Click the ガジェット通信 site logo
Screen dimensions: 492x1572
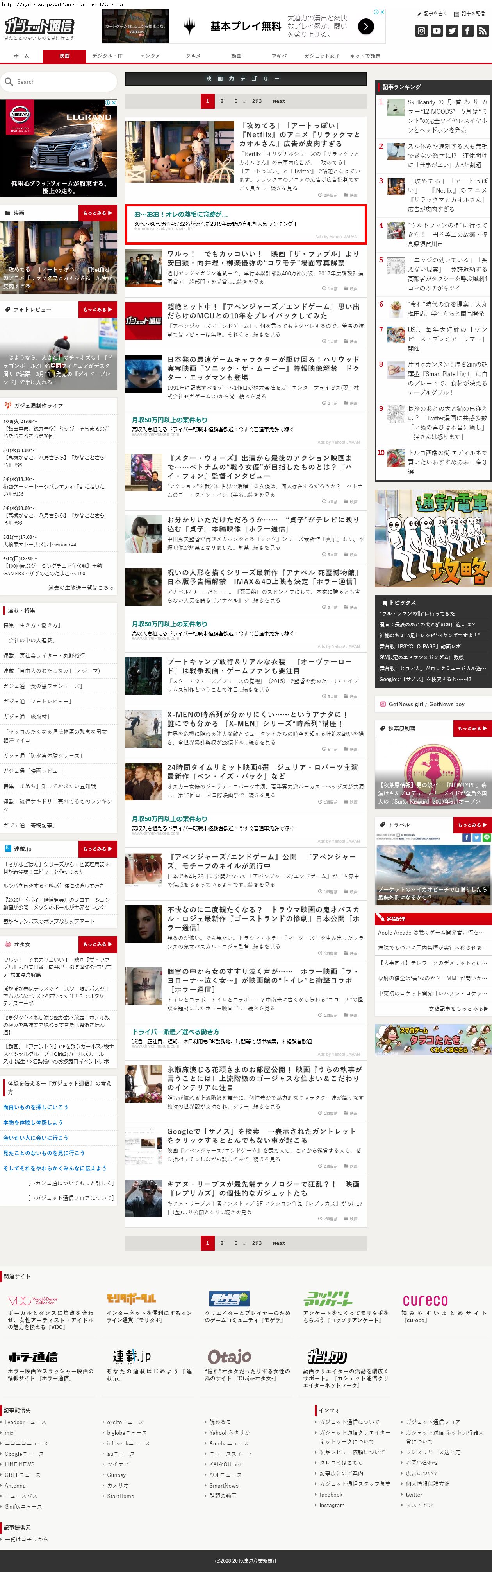pos(39,26)
